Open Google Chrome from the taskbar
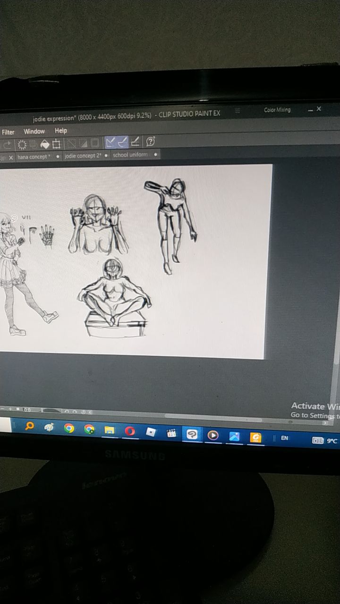Screen dimensions: 340x604 pos(69,428)
